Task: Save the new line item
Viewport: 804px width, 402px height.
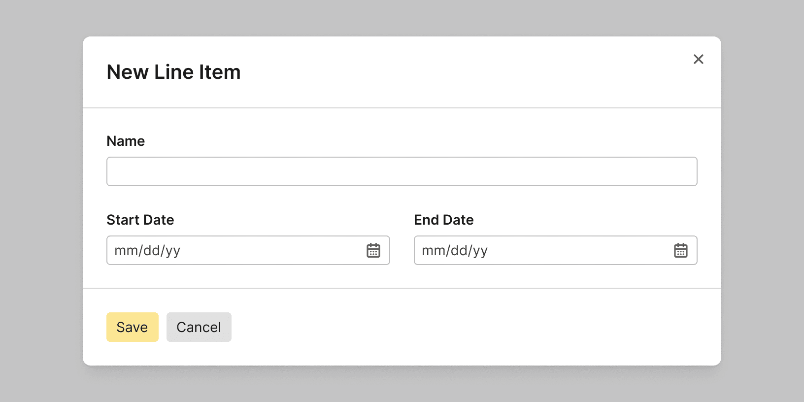Action: click(x=132, y=327)
